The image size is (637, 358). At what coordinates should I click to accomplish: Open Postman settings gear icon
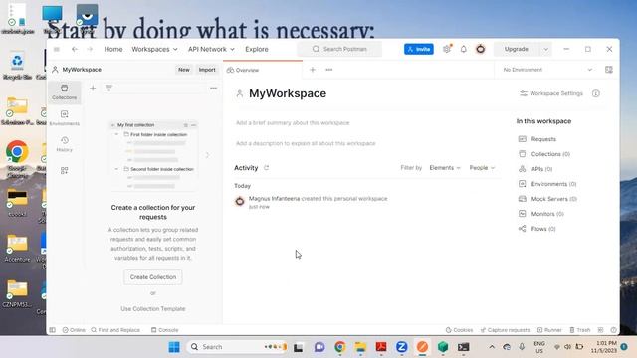click(447, 49)
